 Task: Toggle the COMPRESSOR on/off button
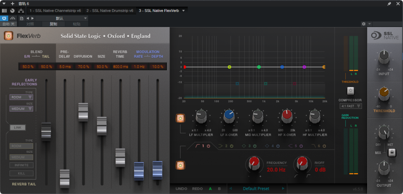[350, 91]
